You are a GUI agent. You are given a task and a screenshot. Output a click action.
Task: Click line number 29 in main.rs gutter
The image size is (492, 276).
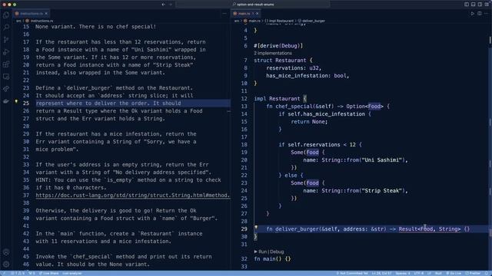(244, 229)
